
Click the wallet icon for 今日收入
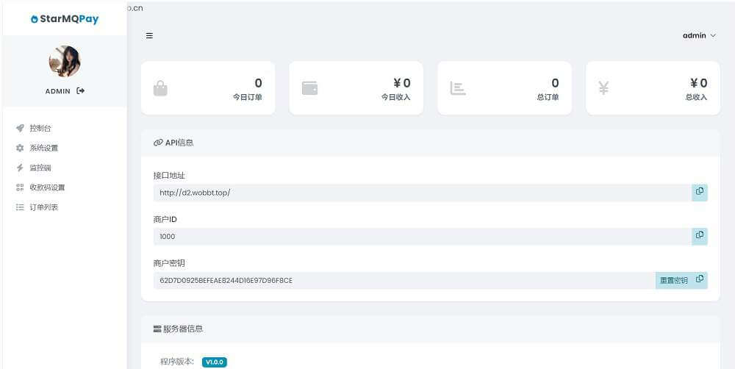309,88
